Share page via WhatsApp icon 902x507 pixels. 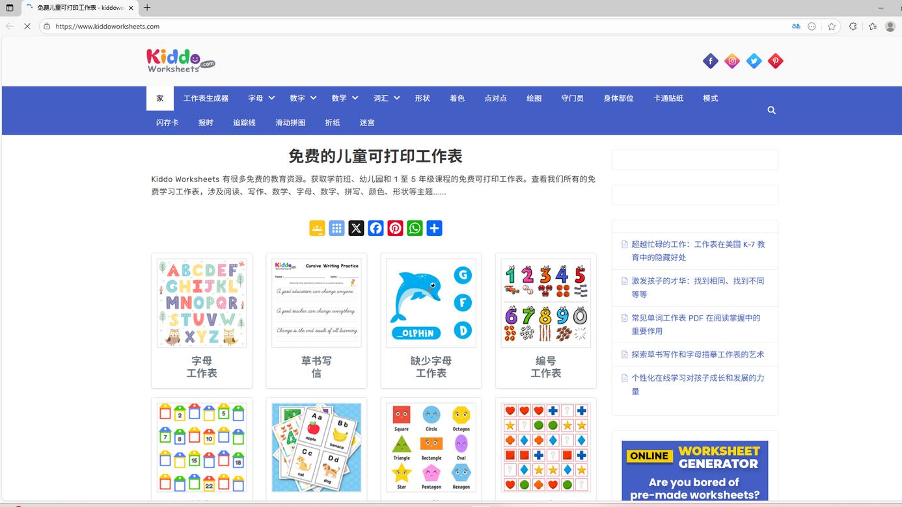coord(415,228)
